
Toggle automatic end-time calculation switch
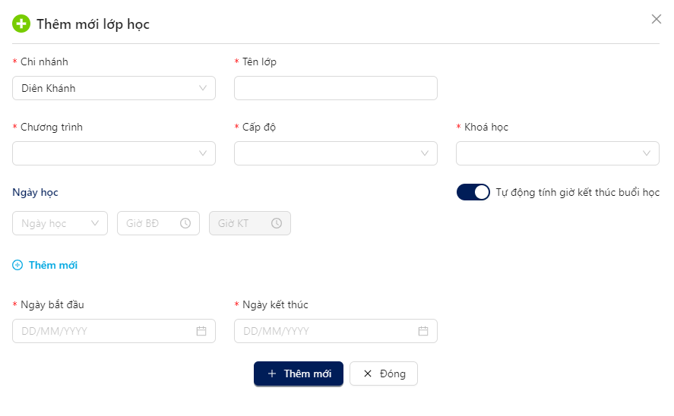click(473, 192)
